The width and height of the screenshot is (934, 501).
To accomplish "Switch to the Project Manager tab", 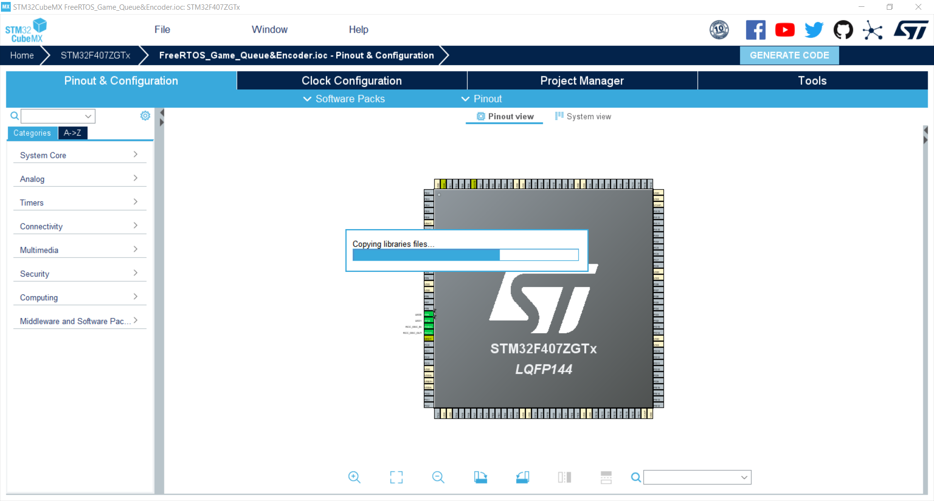I will [x=582, y=80].
